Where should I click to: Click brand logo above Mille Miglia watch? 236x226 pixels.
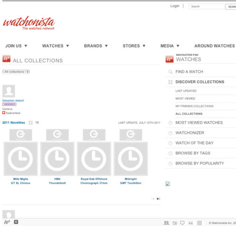tap(21, 135)
